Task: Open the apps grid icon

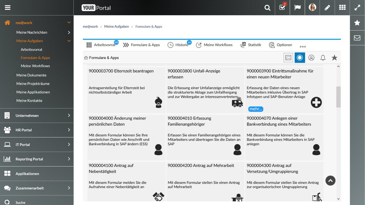Action: tap(342, 8)
